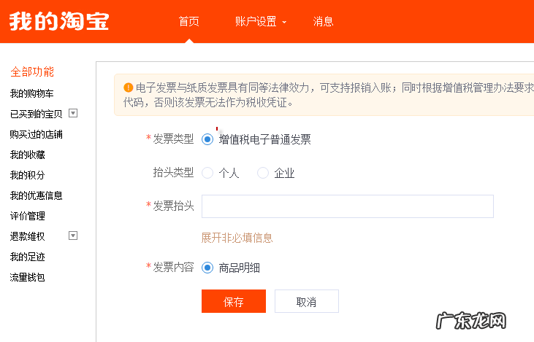
Task: Choose 企业 as 抬头类型
Action: [262, 173]
